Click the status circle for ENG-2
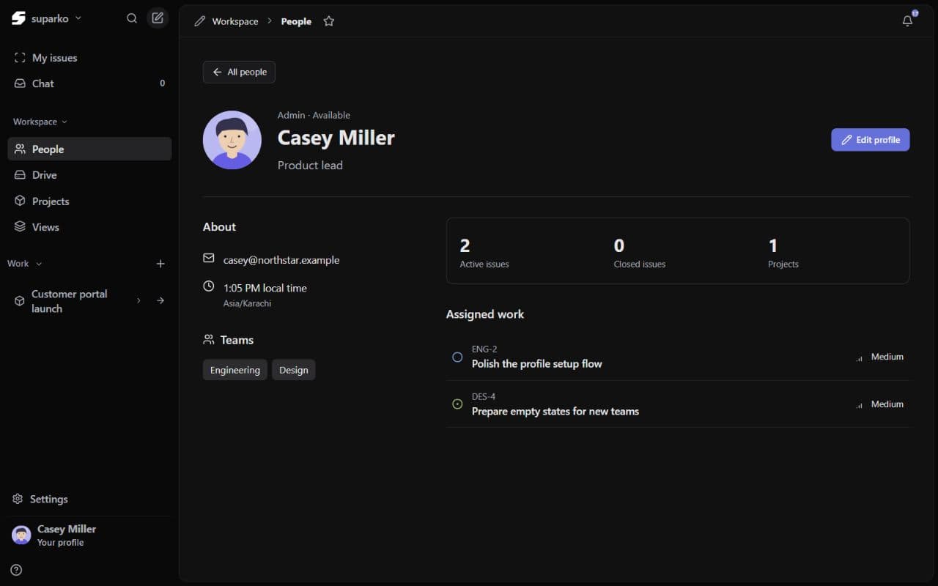The width and height of the screenshot is (938, 586). click(x=457, y=357)
